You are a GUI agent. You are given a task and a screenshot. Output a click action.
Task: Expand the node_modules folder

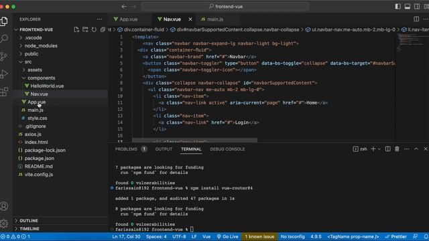coord(21,46)
